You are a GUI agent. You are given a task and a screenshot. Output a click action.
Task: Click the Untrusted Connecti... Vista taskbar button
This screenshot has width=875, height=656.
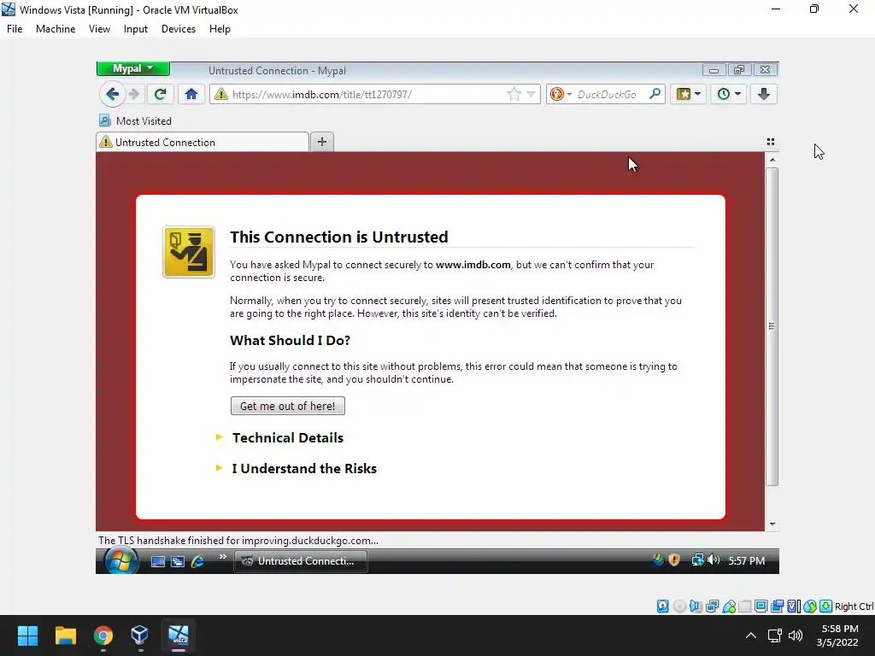pos(301,561)
